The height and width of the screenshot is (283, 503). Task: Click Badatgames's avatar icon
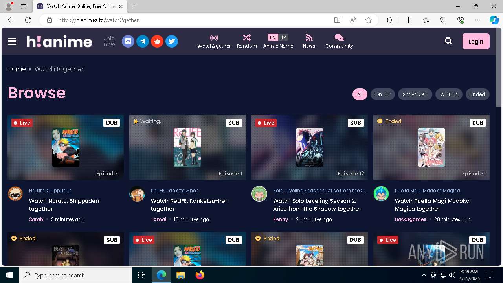tap(381, 194)
